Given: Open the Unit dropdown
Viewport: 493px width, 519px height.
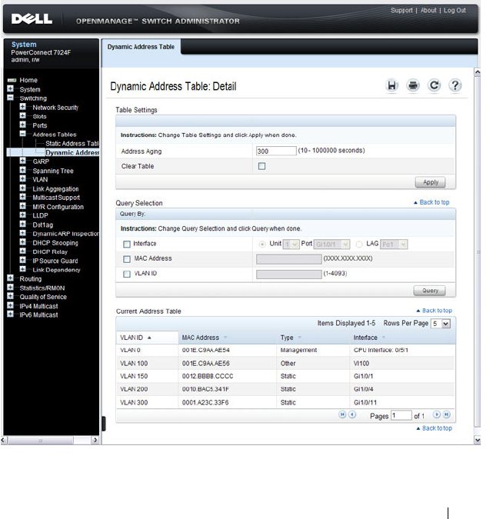Looking at the screenshot, I should pos(291,245).
